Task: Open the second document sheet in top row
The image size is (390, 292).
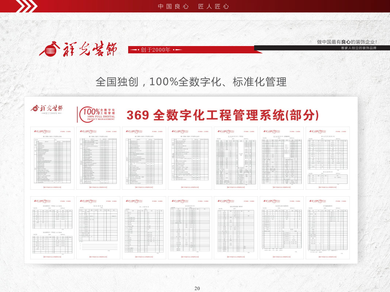Action: pos(98,158)
